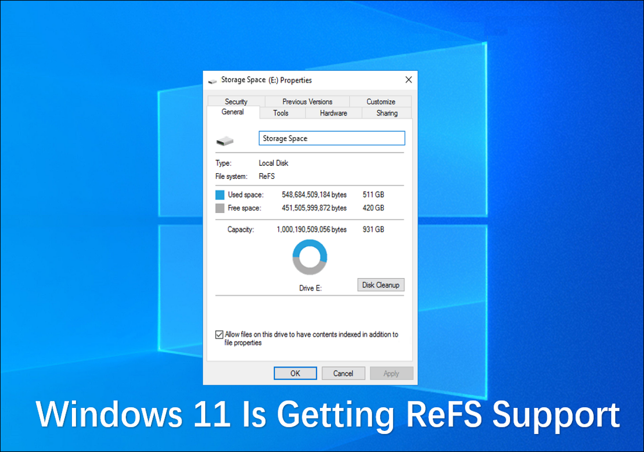
Task: Switch to the Security tab
Action: coord(236,101)
